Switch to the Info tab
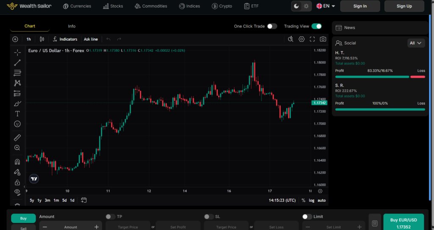Viewport: 434px width, 230px height. pyautogui.click(x=72, y=26)
